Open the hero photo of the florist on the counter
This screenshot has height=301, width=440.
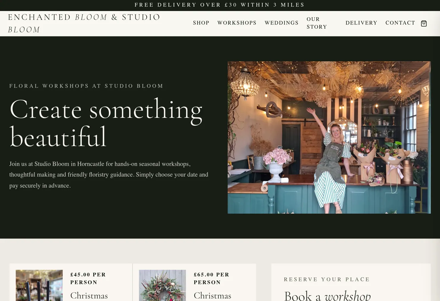tap(329, 137)
